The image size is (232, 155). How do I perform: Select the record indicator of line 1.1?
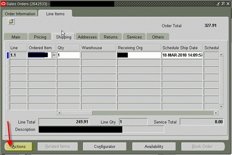pos(8,55)
